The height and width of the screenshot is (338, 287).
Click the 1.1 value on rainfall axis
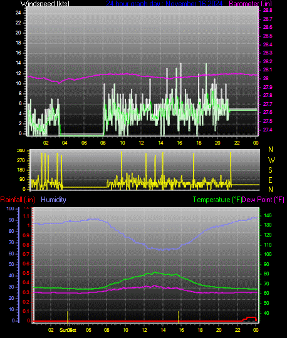26,216
